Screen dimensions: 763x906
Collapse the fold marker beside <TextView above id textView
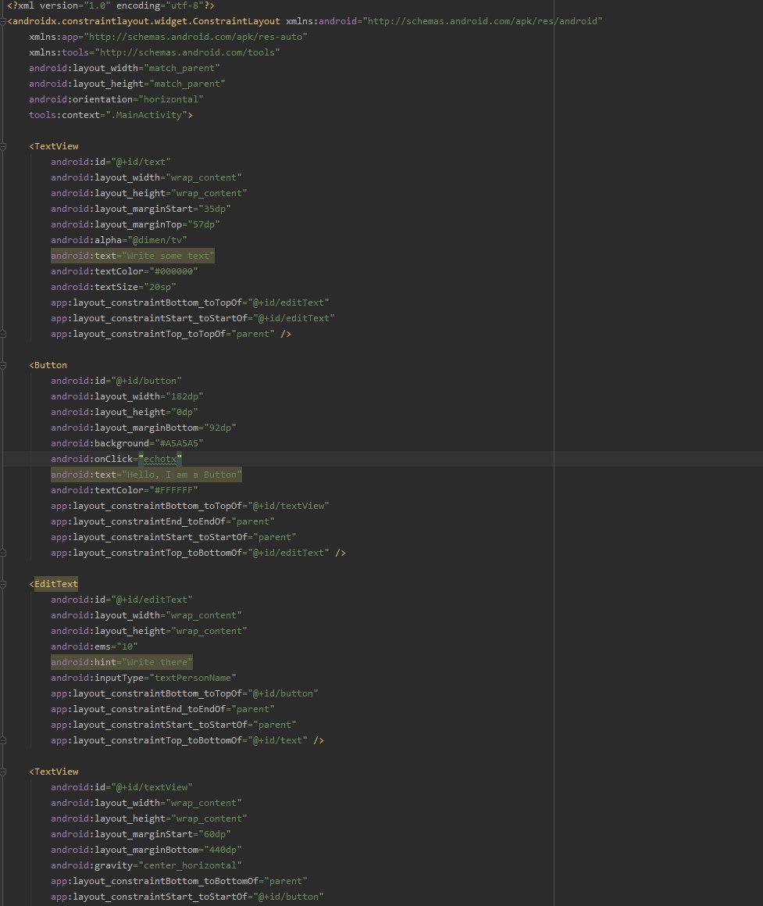[3, 772]
